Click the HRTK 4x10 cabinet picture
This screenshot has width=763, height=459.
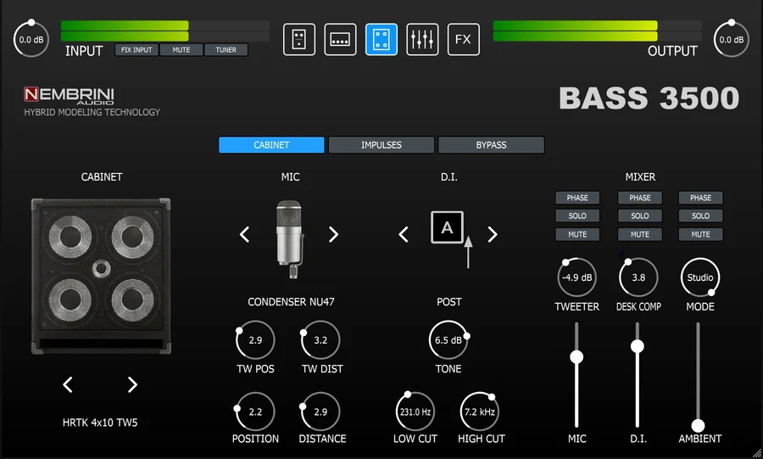click(x=101, y=276)
